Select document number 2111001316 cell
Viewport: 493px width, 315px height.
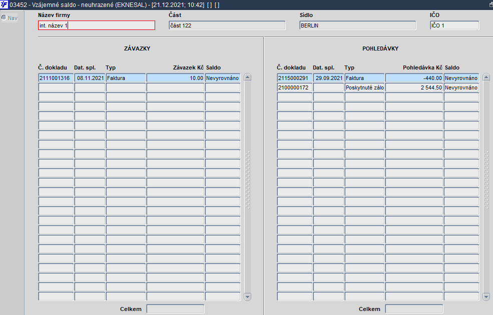56,78
